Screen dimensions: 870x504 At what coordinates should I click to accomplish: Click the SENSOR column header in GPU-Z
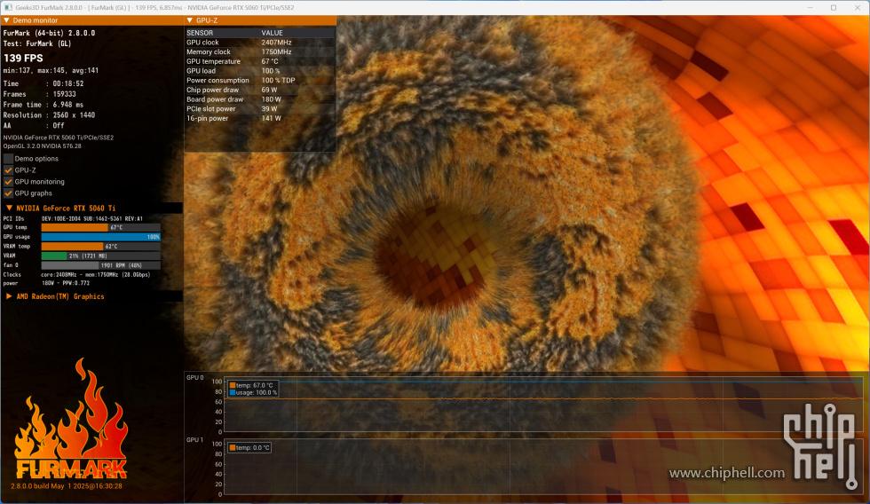pyautogui.click(x=199, y=33)
